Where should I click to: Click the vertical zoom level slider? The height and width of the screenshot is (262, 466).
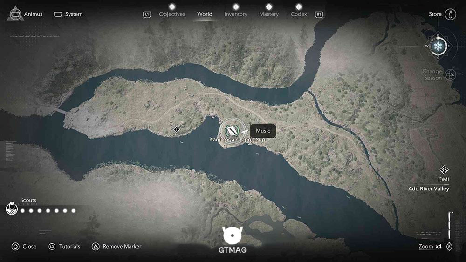coord(450,225)
